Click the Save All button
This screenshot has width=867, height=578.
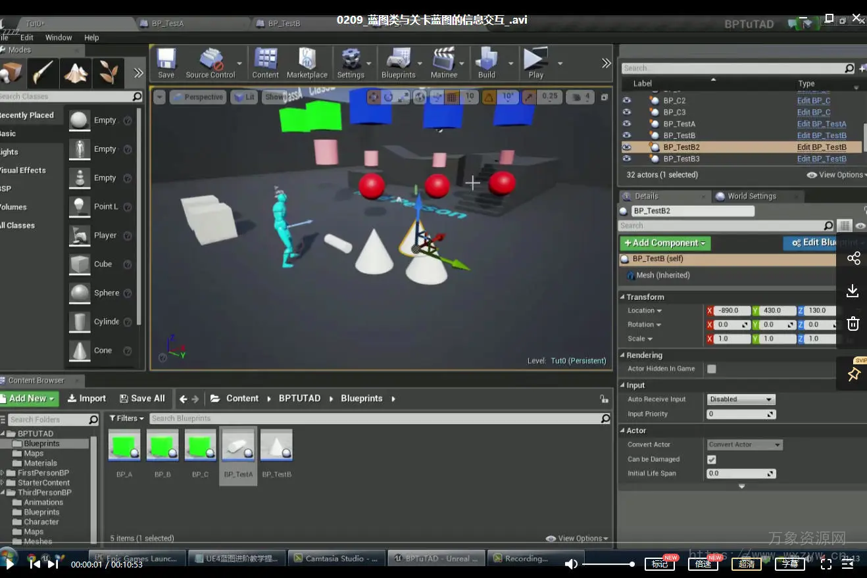(x=142, y=398)
